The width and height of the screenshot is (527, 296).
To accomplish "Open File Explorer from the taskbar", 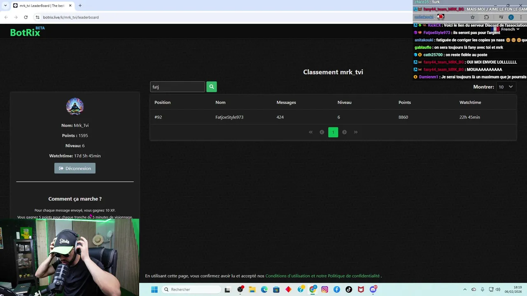I will pos(252,289).
